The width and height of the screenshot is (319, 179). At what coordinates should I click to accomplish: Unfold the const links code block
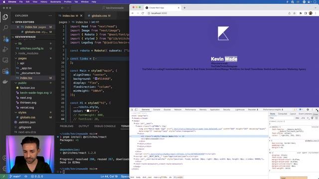pyautogui.click(x=68, y=59)
